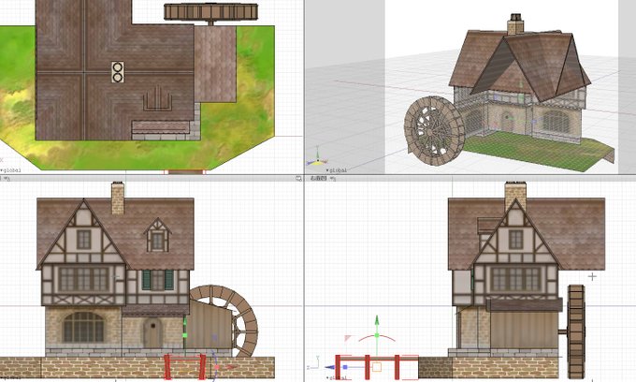Open the global coordinate dropdown in perspective view
This screenshot has width=636, height=382.
click(x=337, y=170)
